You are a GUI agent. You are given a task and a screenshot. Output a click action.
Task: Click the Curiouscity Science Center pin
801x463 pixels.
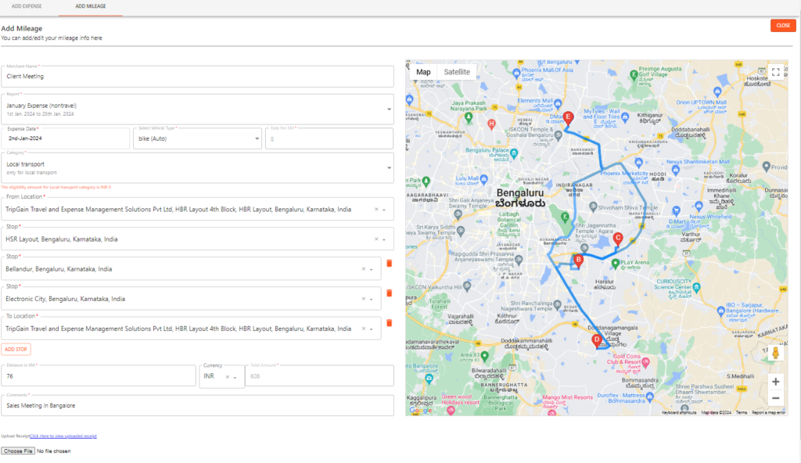coord(696,287)
